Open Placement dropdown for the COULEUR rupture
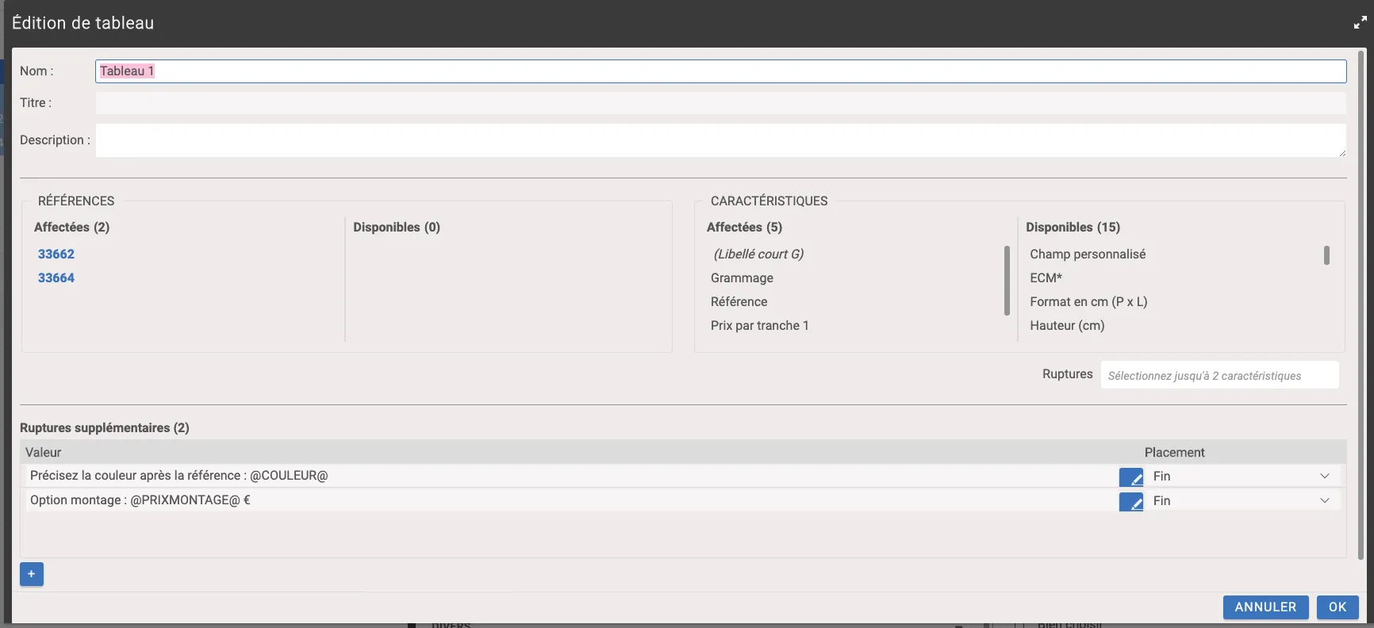The image size is (1374, 628). point(1242,477)
